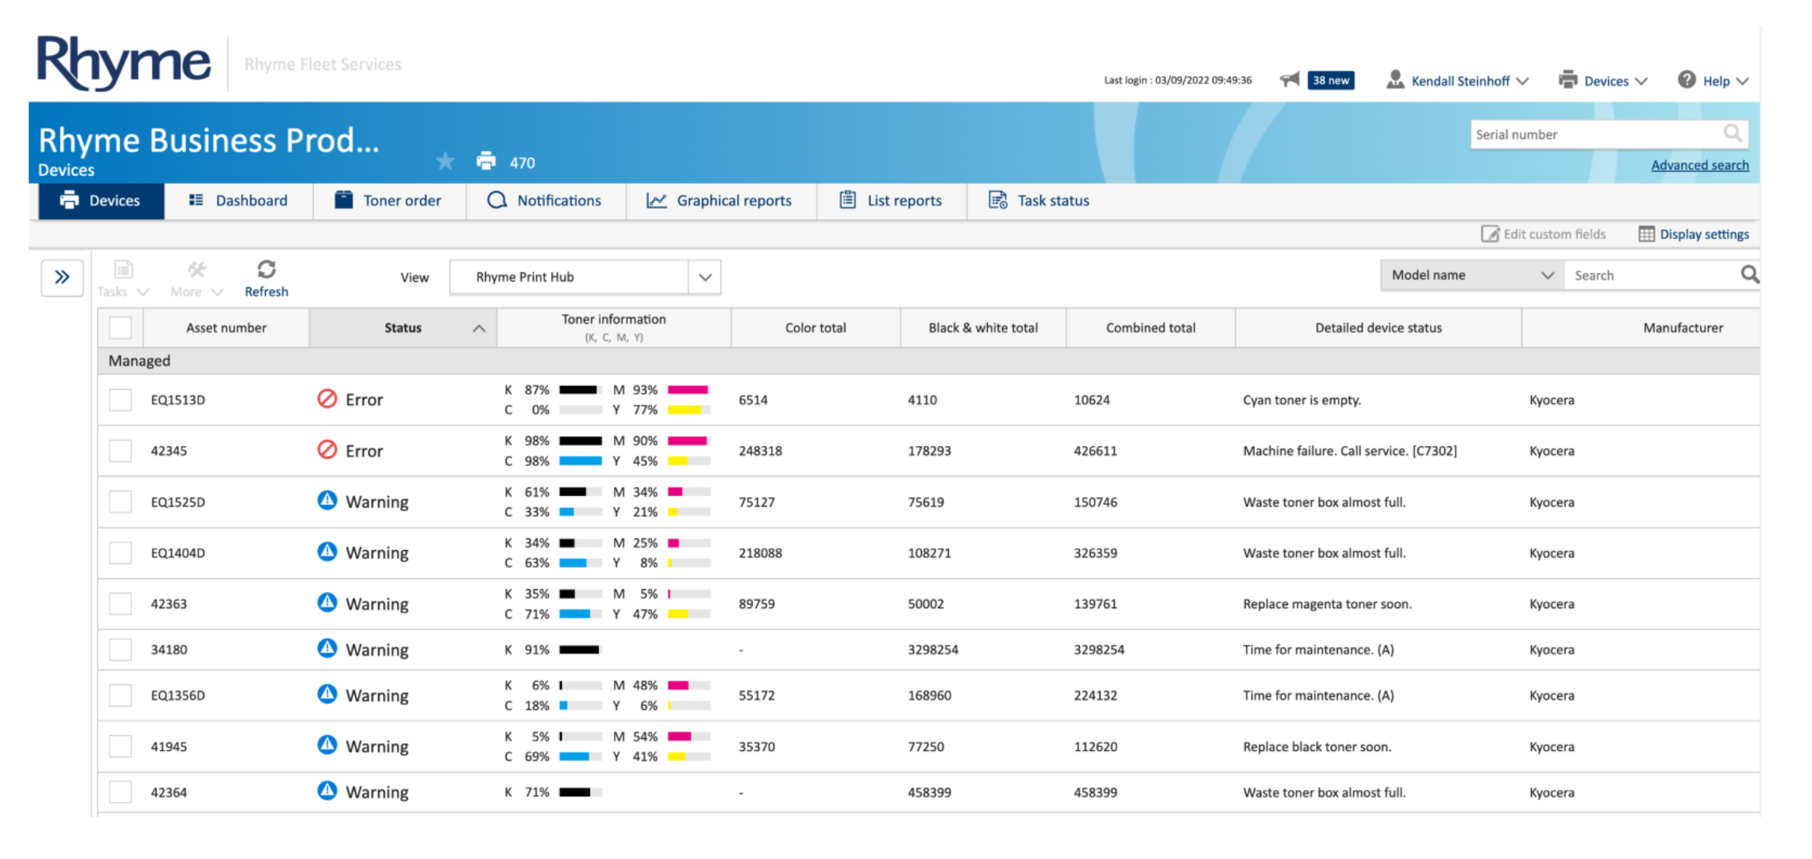The image size is (1812, 859).
Task: Open the List reports tab
Action: tap(892, 201)
